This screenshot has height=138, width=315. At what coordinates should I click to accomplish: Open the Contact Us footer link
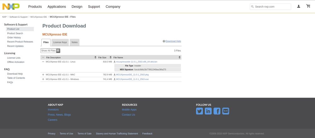pyautogui.click(x=129, y=115)
